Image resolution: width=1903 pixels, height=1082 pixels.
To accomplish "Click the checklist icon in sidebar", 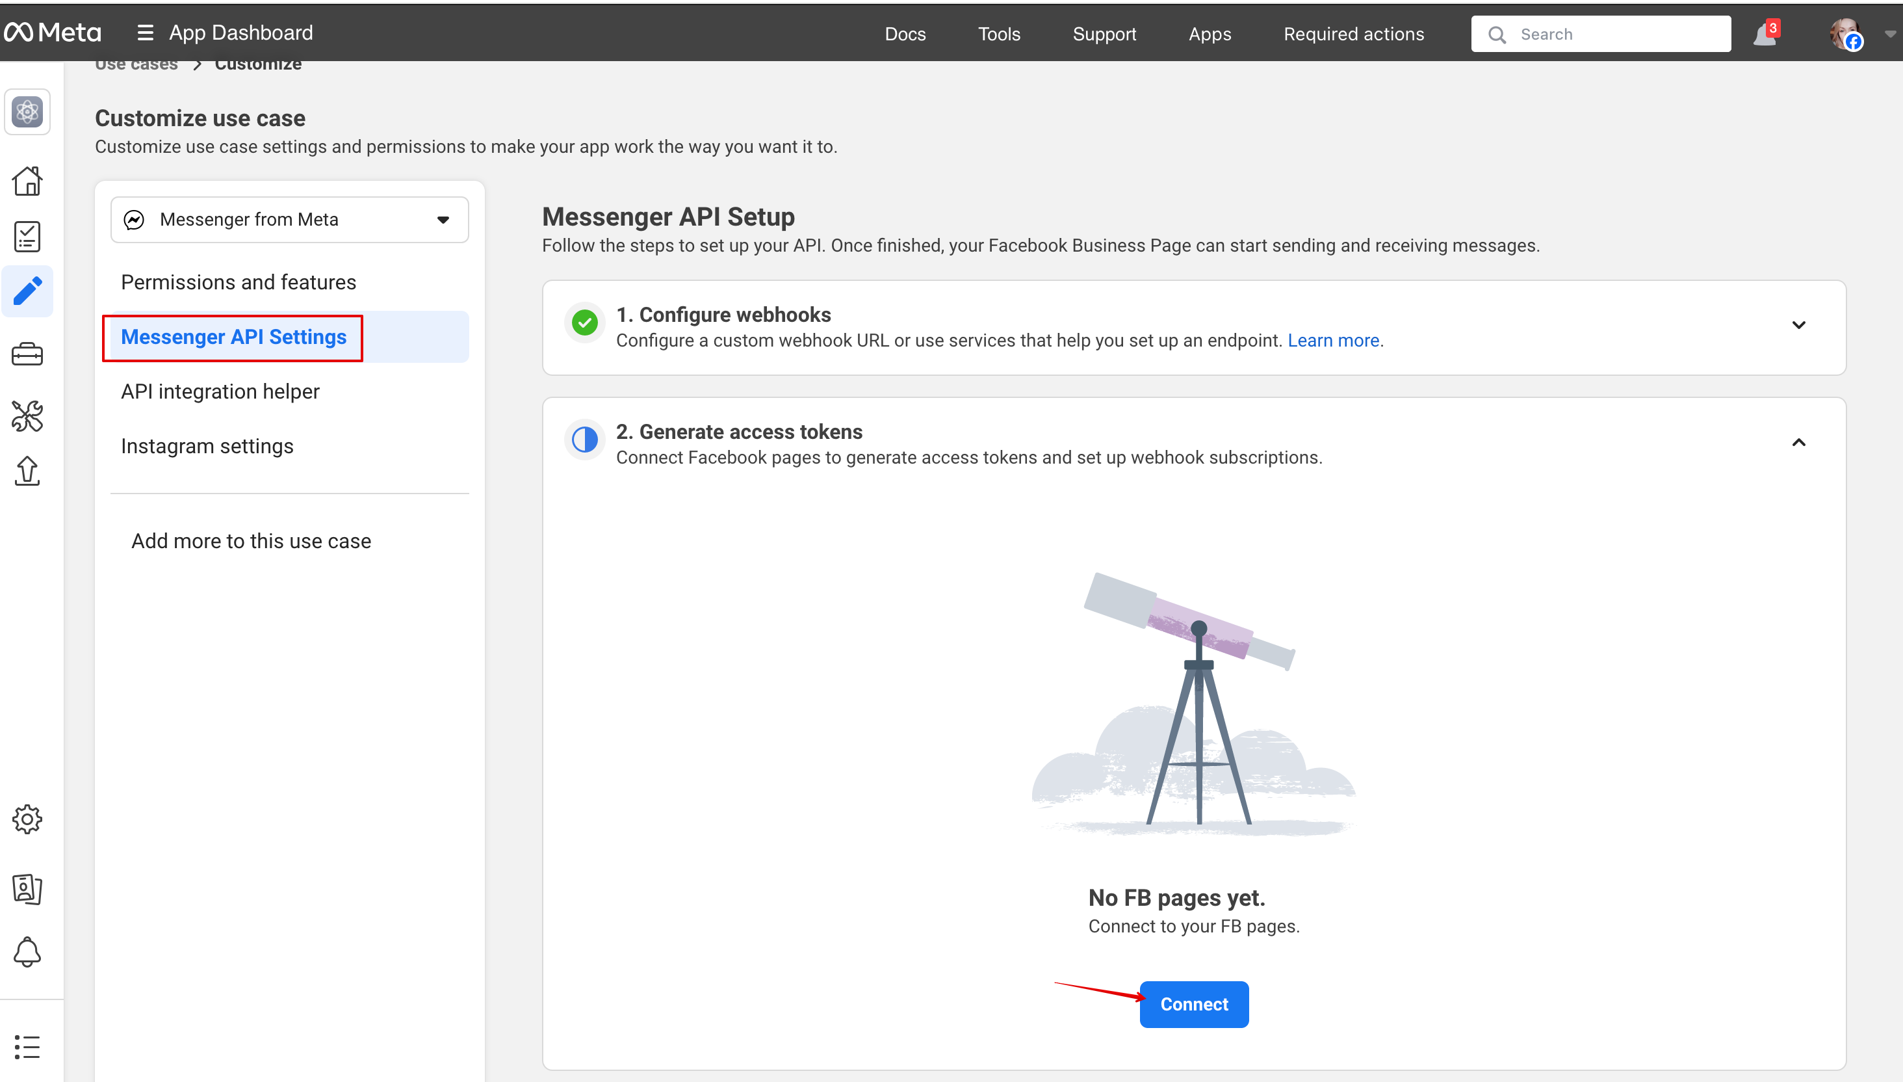I will [27, 236].
